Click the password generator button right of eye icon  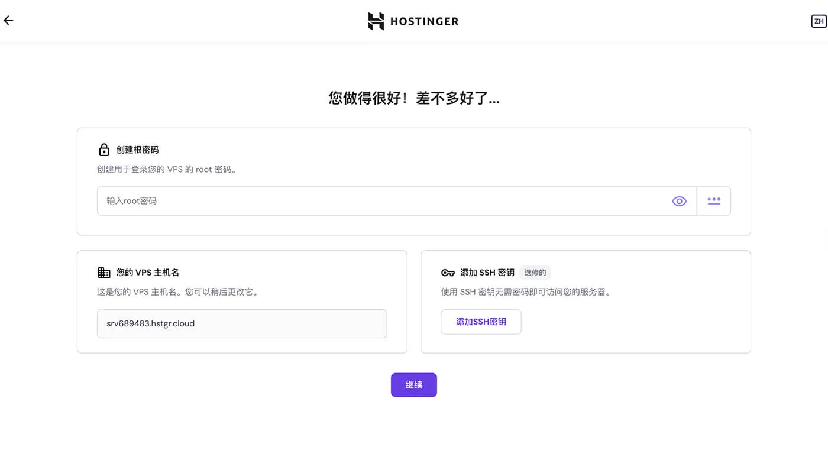coord(713,201)
